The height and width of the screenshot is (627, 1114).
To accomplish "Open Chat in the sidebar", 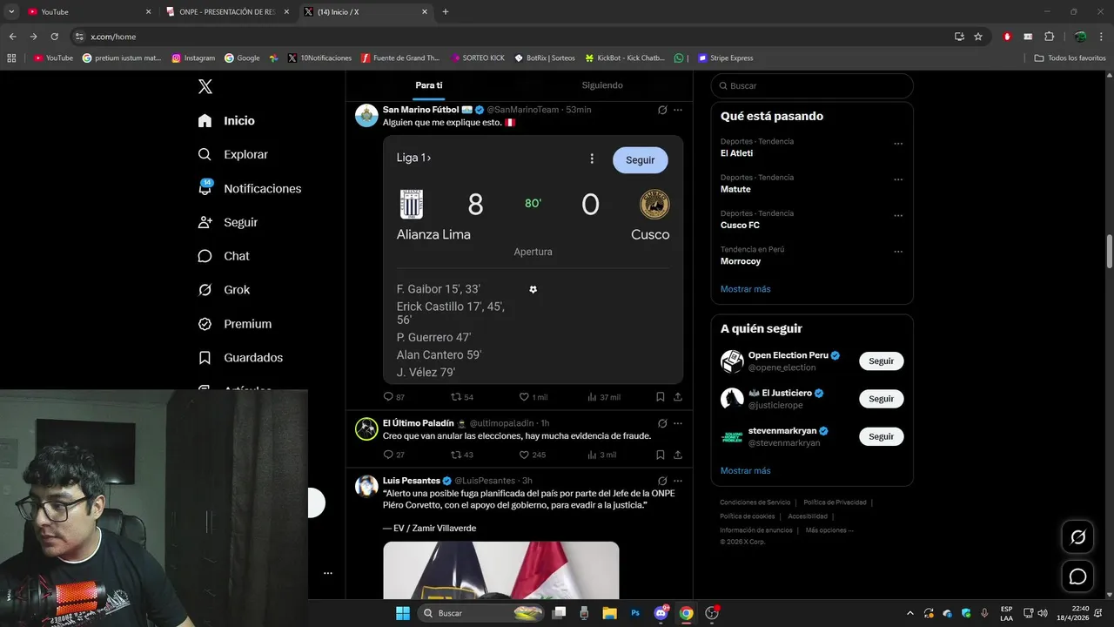I will (223, 256).
